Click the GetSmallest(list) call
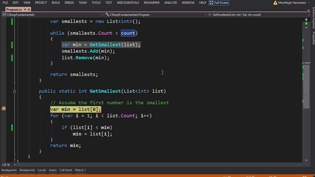Screen dimensions: 315x177 [x=115, y=45]
